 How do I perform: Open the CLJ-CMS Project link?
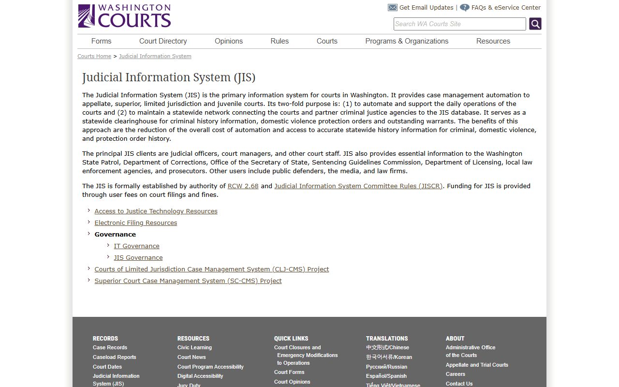[x=212, y=269]
